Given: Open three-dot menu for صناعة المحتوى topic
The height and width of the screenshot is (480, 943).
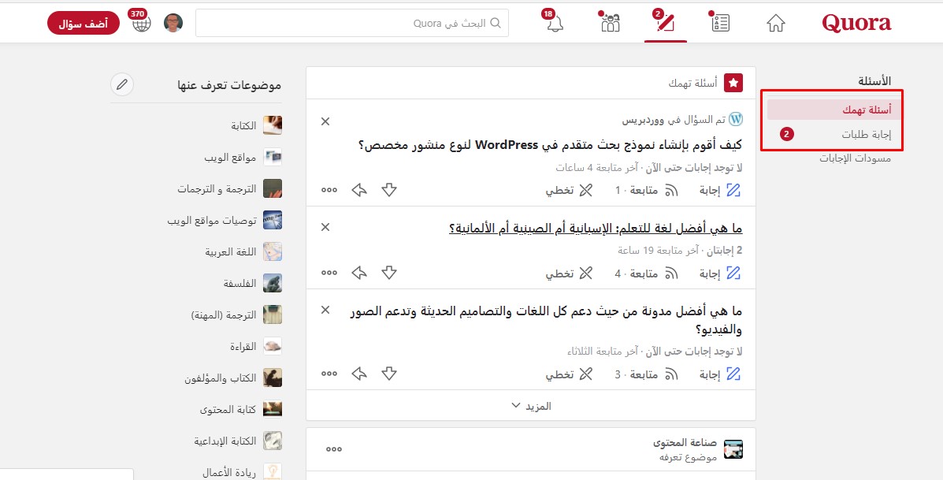Looking at the screenshot, I should click(334, 448).
